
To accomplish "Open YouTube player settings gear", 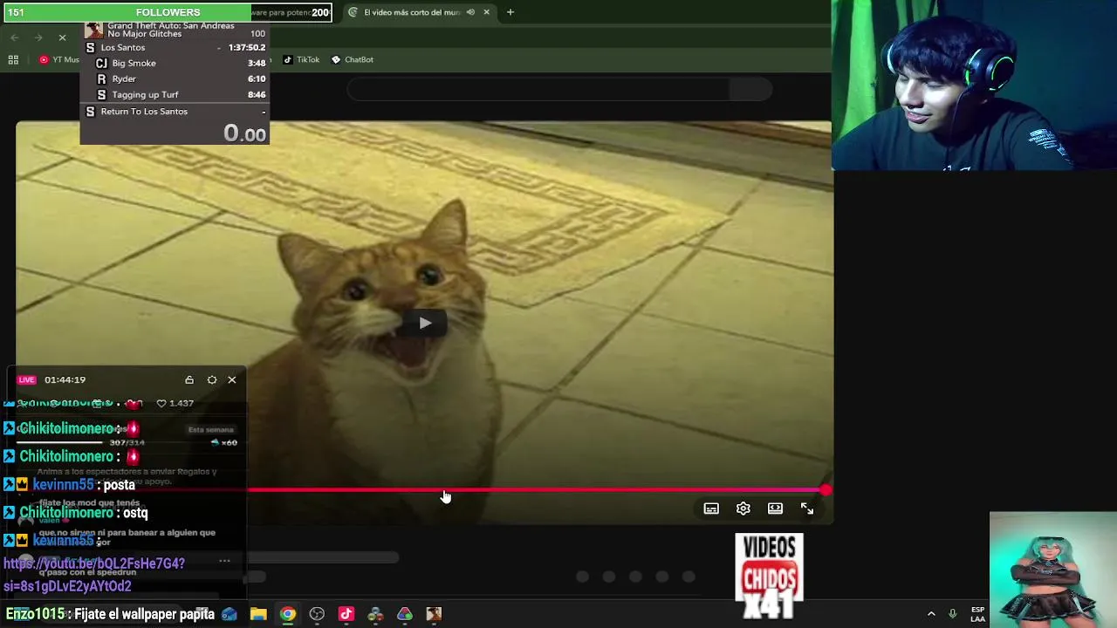I will point(744,509).
